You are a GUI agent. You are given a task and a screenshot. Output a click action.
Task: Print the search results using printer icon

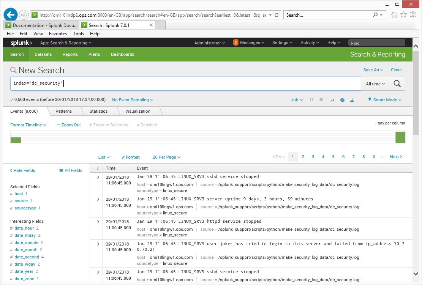pyautogui.click(x=342, y=100)
